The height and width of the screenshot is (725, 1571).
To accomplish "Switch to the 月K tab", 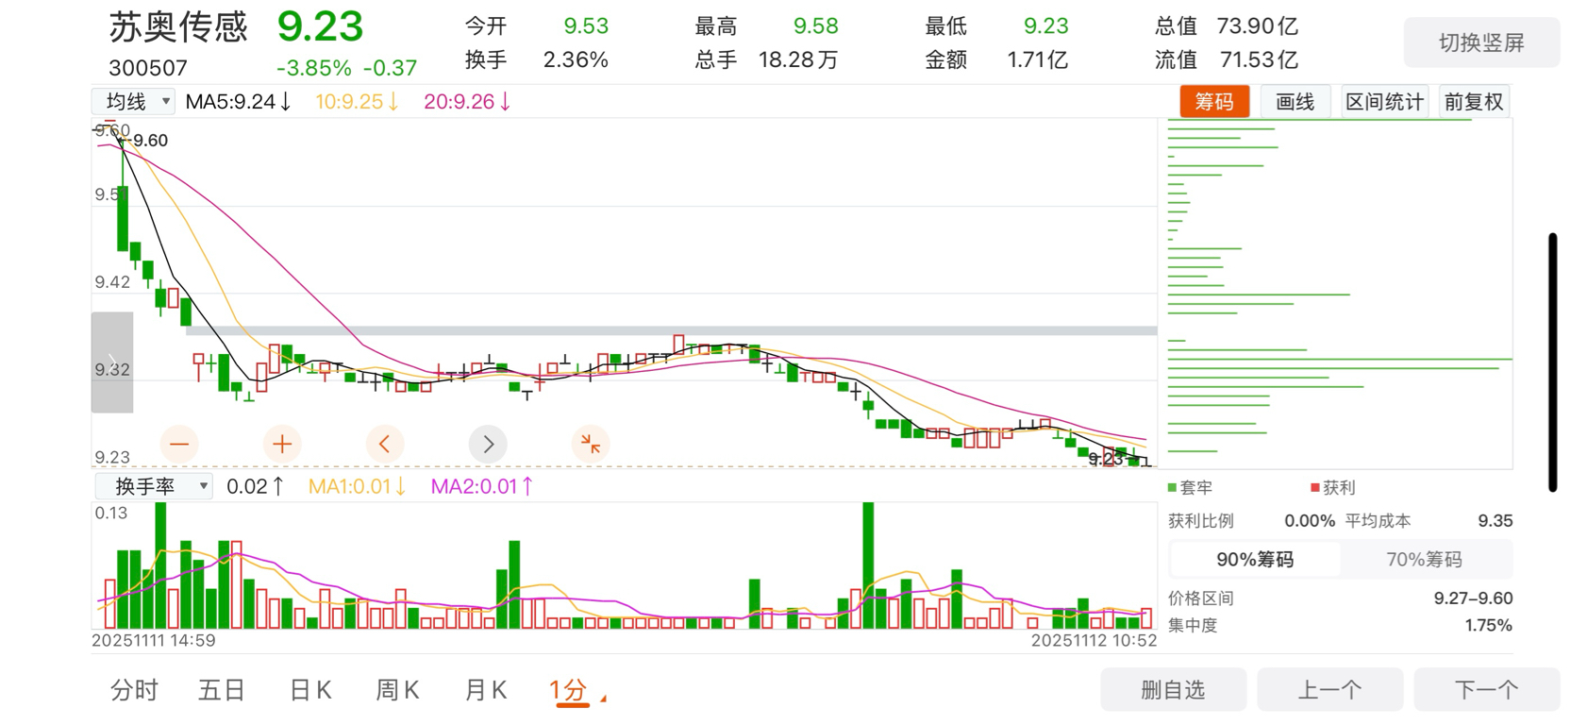I will [486, 691].
